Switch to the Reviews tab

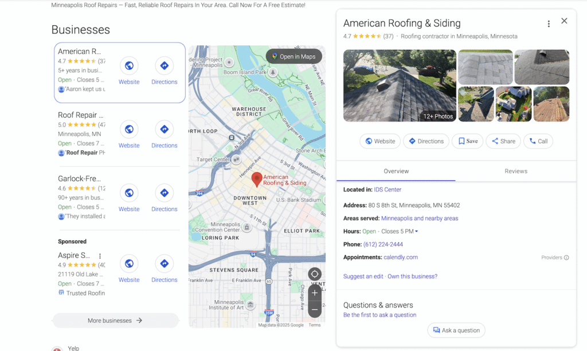click(516, 171)
